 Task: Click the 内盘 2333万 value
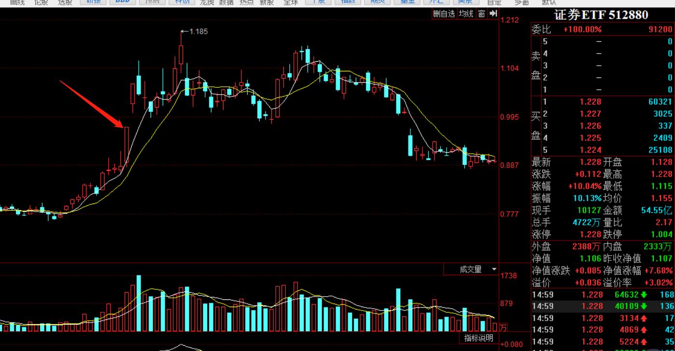coord(658,246)
